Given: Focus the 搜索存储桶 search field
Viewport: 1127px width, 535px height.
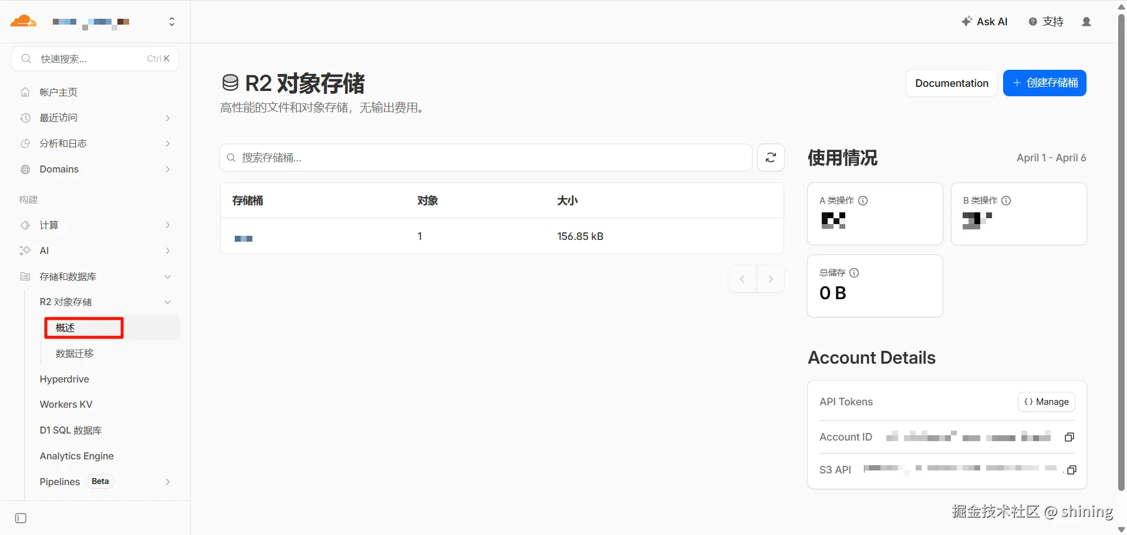Looking at the screenshot, I should pyautogui.click(x=486, y=158).
